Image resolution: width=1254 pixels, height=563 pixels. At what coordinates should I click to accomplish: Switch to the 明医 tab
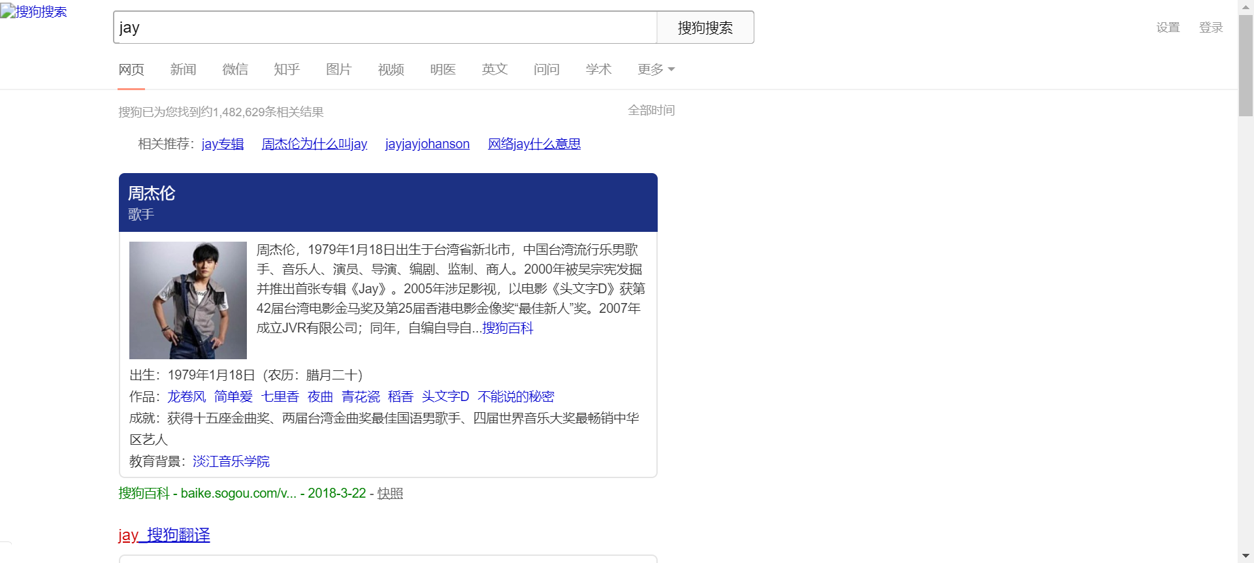pyautogui.click(x=443, y=69)
